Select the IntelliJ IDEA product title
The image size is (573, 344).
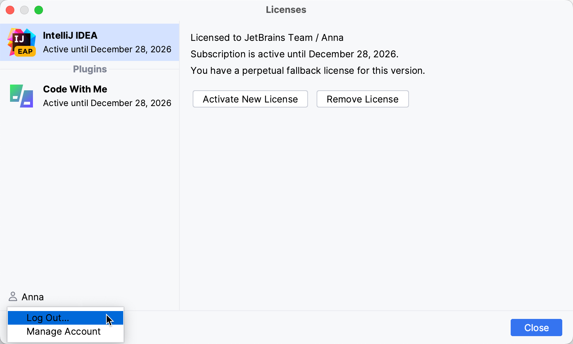point(70,35)
